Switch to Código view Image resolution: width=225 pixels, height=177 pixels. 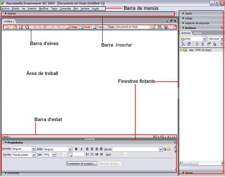[72, 27]
